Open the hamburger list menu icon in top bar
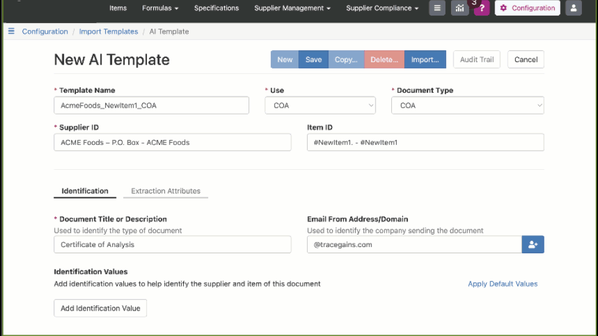This screenshot has height=336, width=598. pyautogui.click(x=437, y=8)
